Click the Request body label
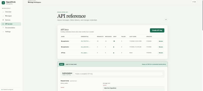 point(65,81)
